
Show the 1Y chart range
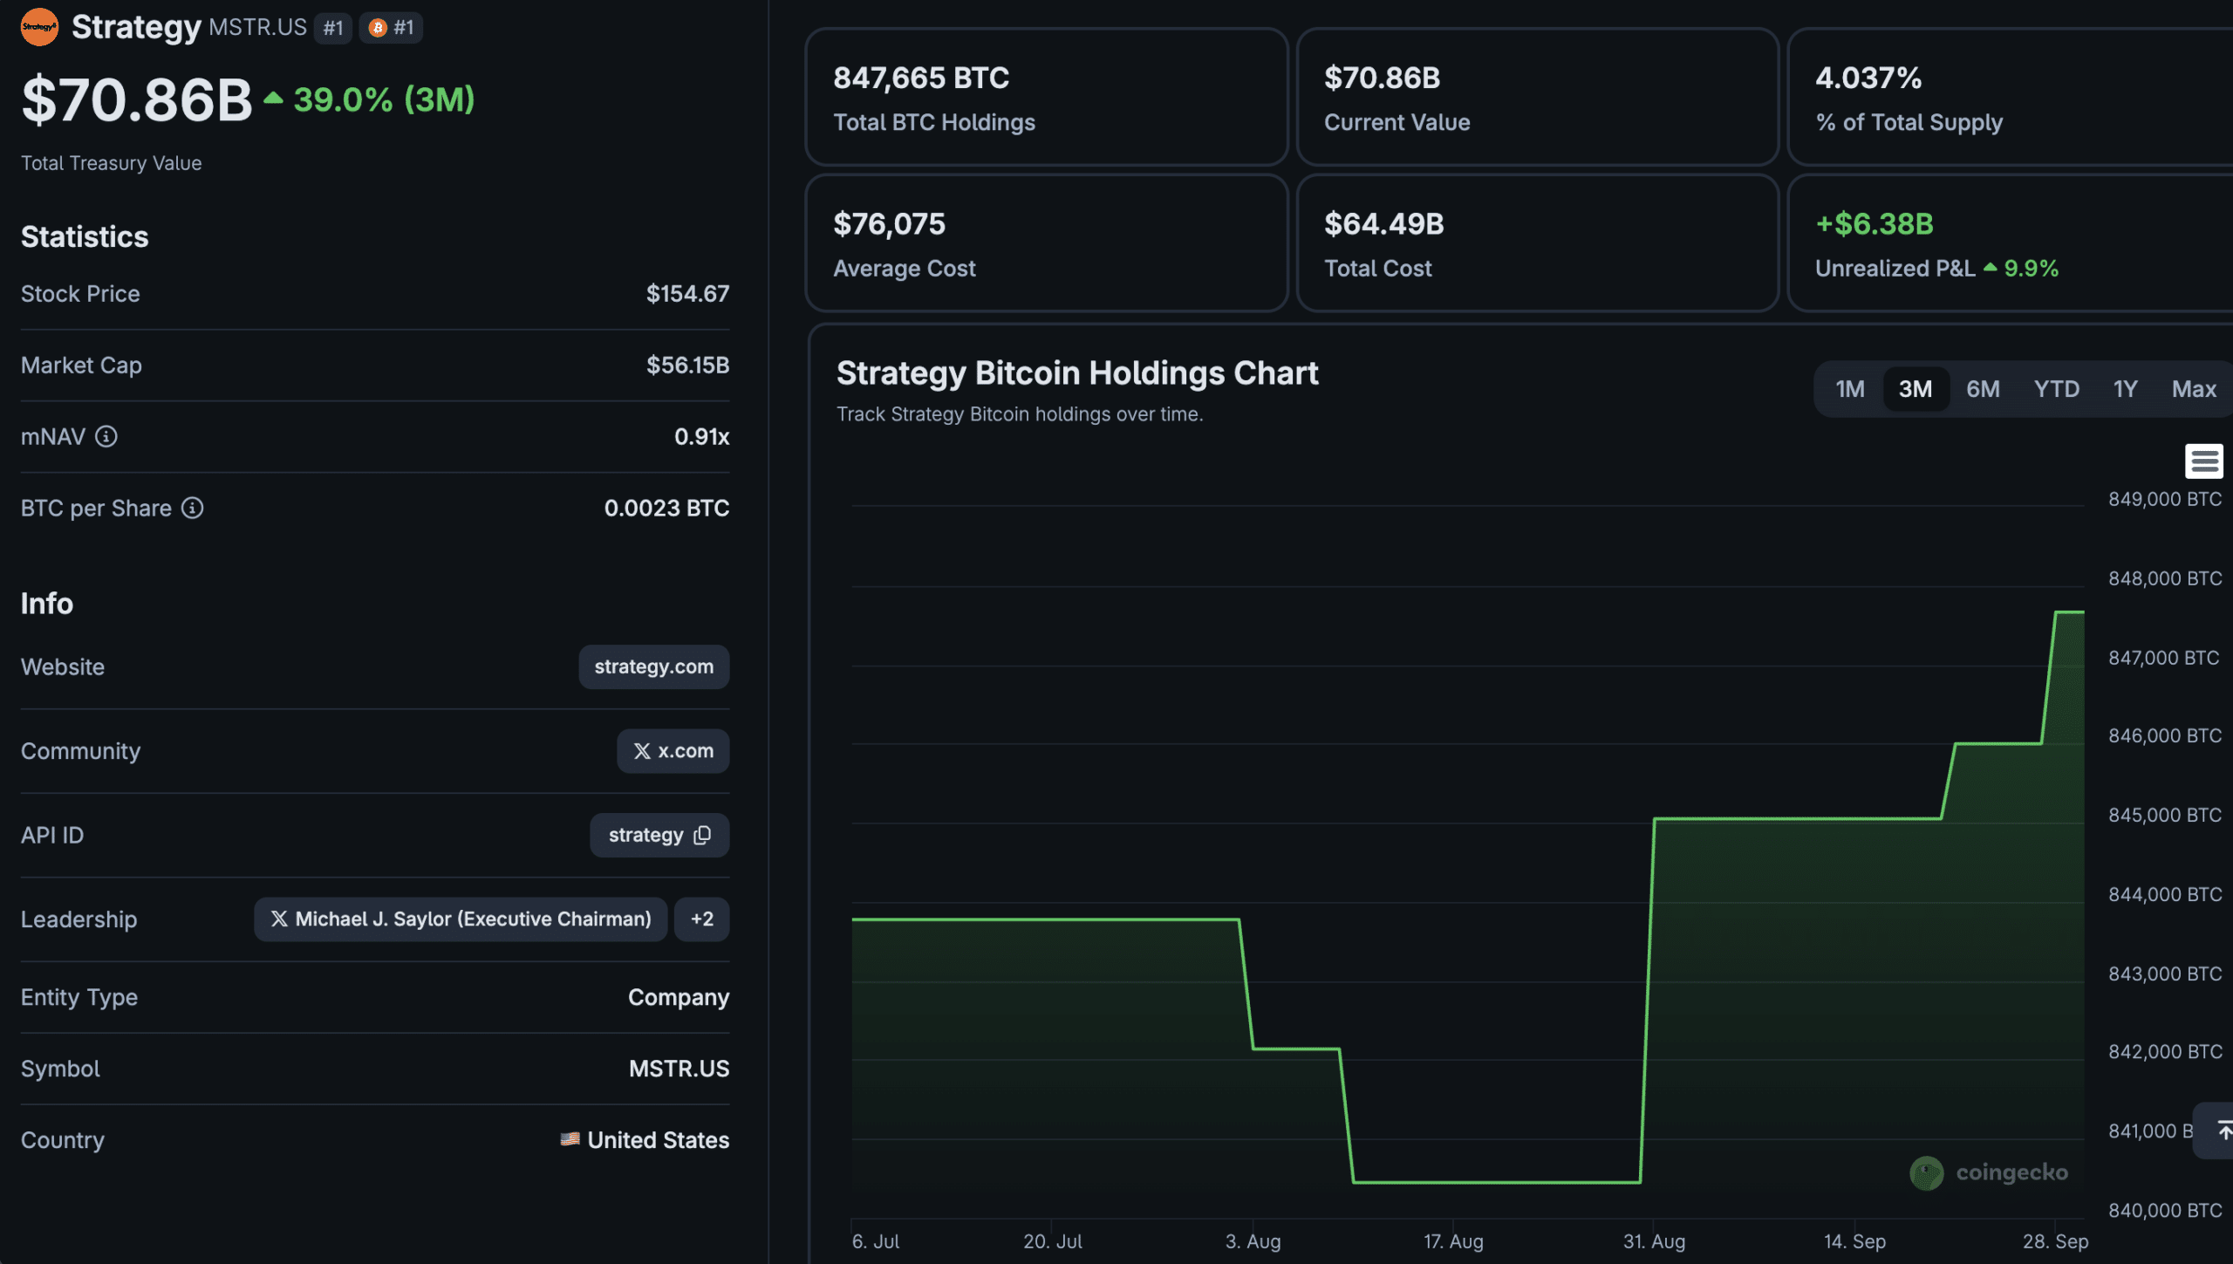coord(2125,389)
